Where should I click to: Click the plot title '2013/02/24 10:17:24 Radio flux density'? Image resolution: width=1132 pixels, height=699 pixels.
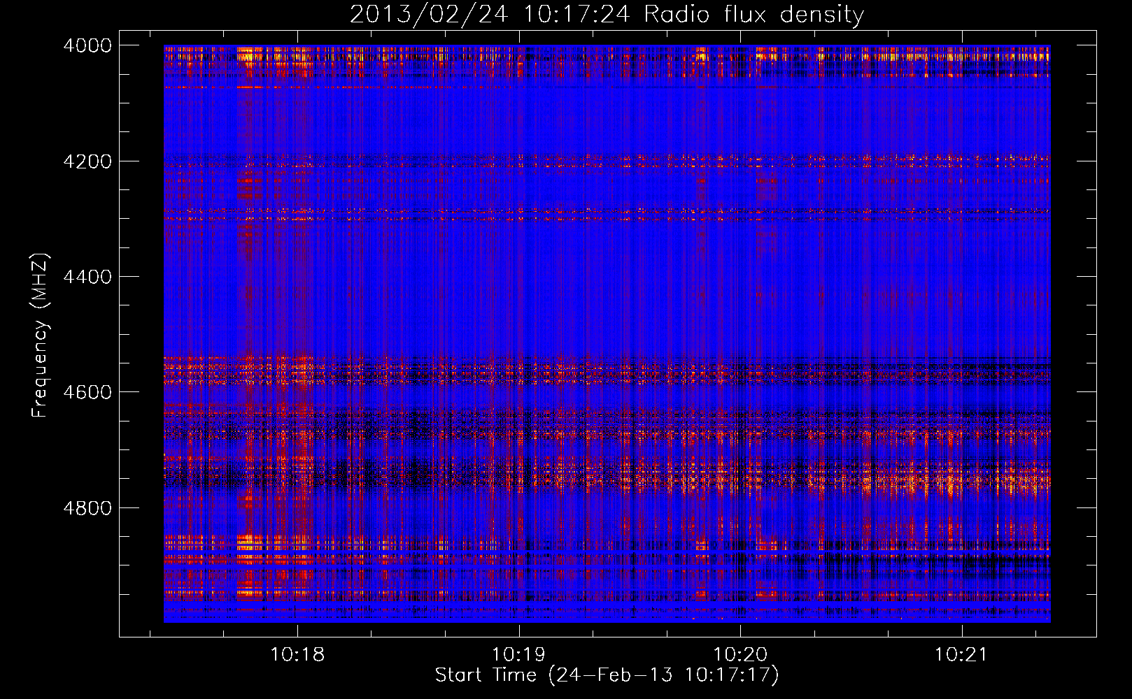coord(607,14)
